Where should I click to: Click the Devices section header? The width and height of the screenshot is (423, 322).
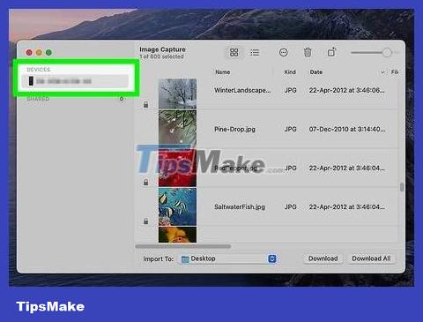pyautogui.click(x=38, y=70)
